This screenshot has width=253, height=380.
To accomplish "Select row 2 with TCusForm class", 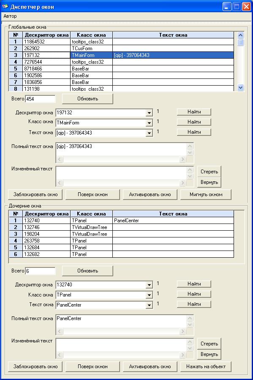I will pos(121,49).
